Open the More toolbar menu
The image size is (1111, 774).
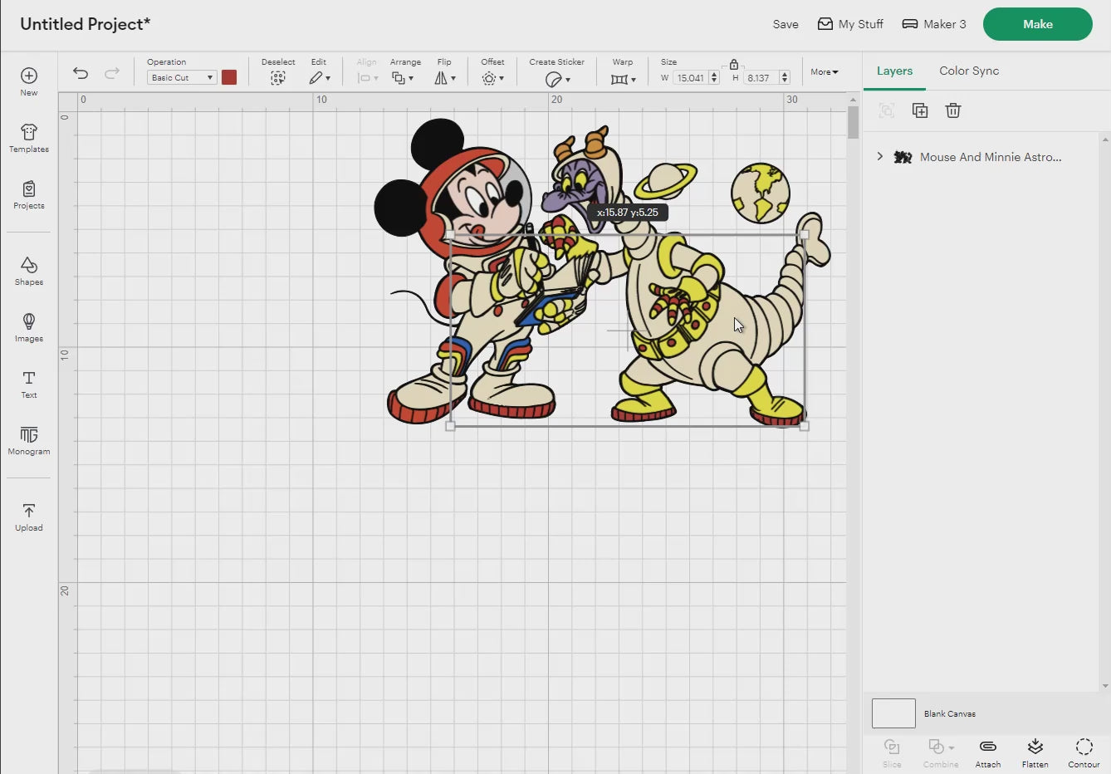(825, 72)
